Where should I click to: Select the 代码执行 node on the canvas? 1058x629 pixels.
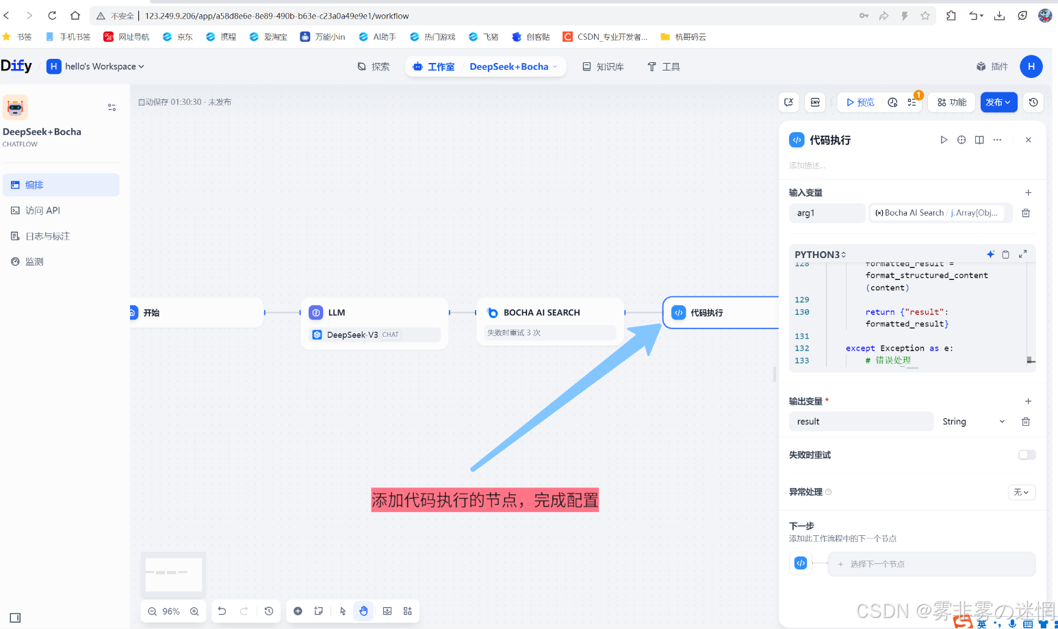721,312
